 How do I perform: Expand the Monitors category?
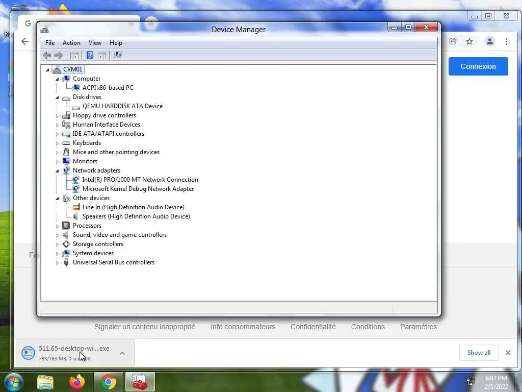click(x=57, y=162)
